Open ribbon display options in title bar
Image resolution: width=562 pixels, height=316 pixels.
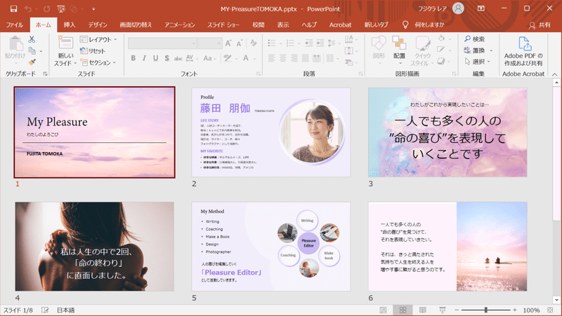(481, 8)
